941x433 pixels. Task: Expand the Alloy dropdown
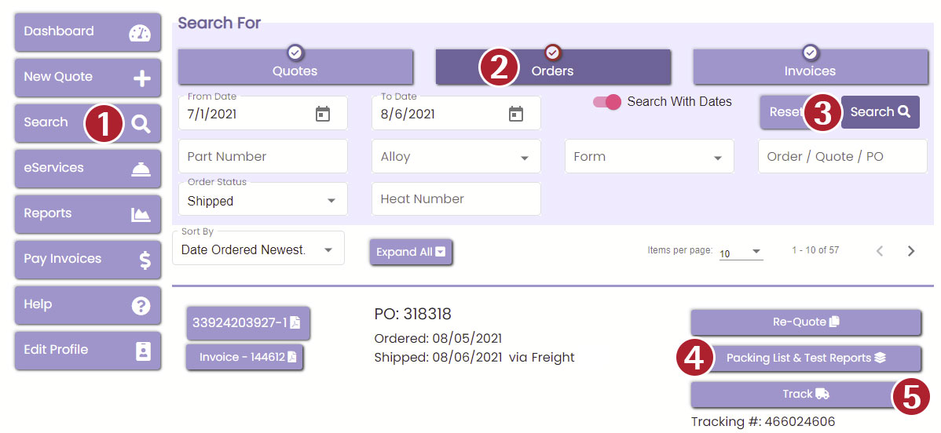pyautogui.click(x=524, y=158)
